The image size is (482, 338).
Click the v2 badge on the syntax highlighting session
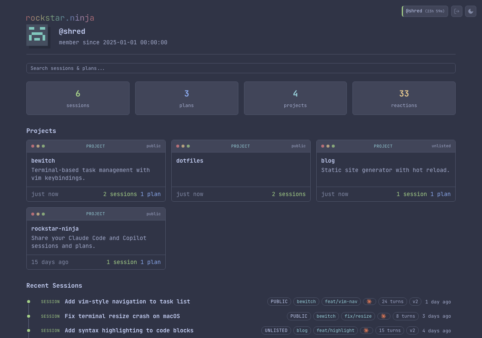(x=412, y=330)
